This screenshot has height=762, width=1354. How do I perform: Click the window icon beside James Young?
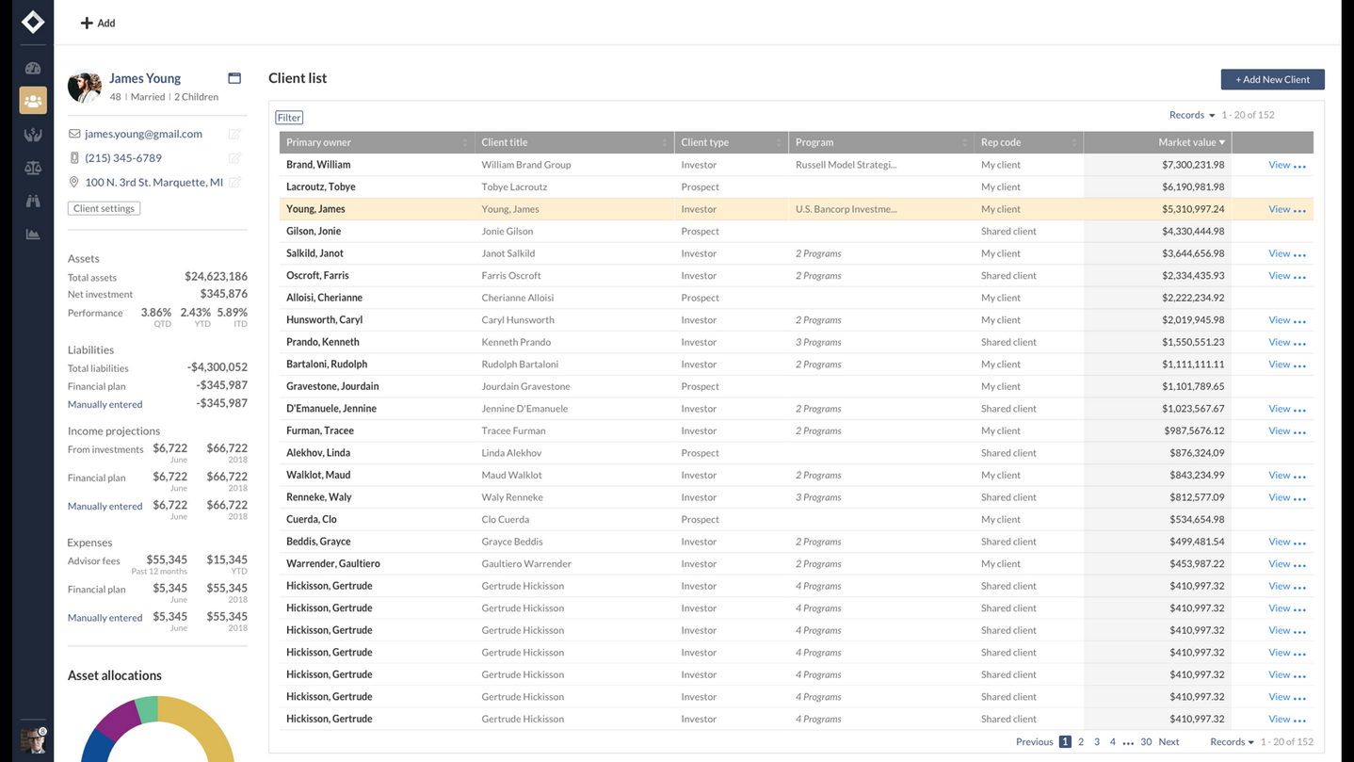pos(234,78)
